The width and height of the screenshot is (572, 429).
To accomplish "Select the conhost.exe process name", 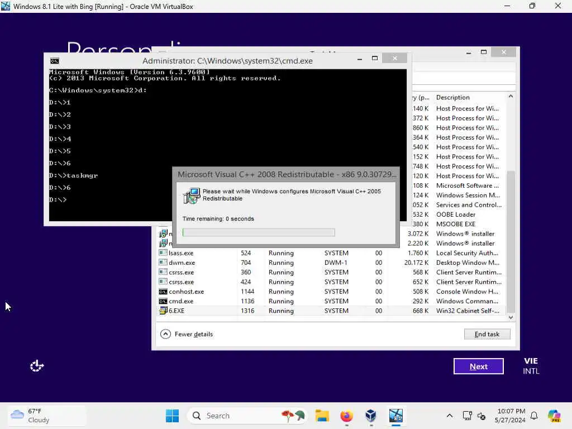I will [x=186, y=292].
